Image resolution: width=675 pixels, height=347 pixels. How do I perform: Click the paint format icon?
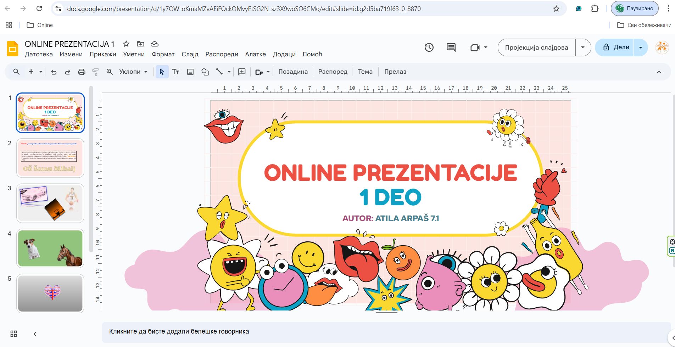[x=95, y=72]
